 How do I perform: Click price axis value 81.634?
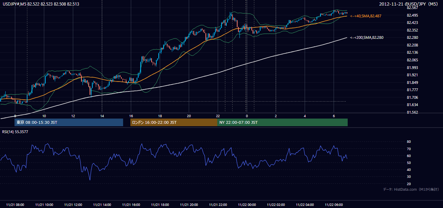412,105
